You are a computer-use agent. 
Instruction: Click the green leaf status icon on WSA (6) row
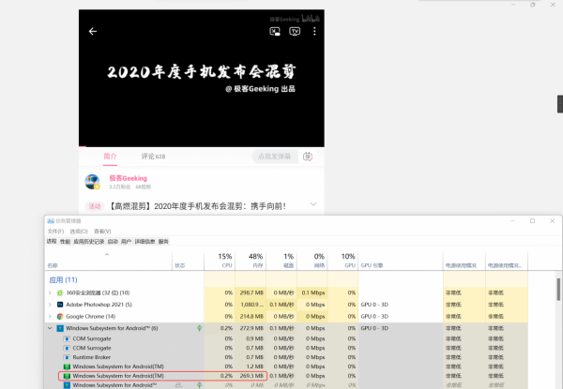click(200, 328)
